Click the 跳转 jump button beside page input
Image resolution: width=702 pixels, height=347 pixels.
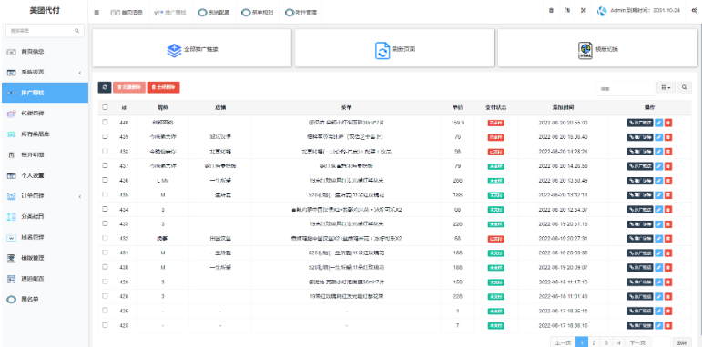(x=681, y=343)
